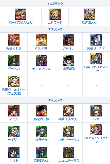Viewport: 110px width, 164px height.
Task: Follow the 究極リーチェ link
Action: [96, 48]
